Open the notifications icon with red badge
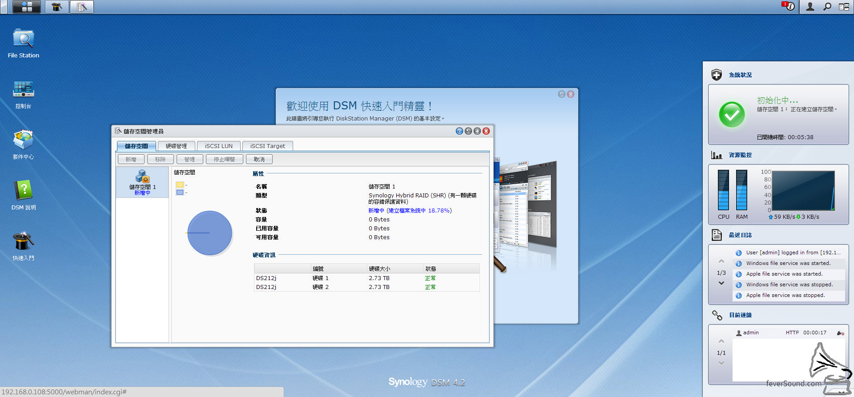The width and height of the screenshot is (854, 397). pyautogui.click(x=788, y=6)
